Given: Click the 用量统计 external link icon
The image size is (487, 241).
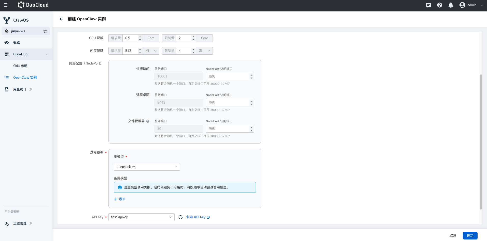Looking at the screenshot, I should [x=30, y=89].
